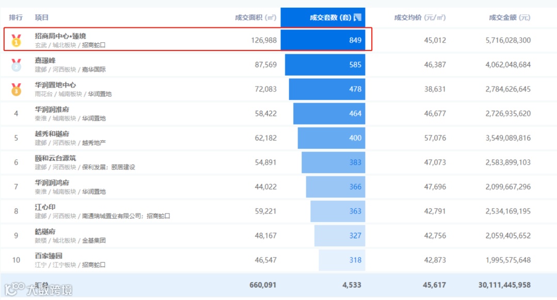Select amount 3,549,089,816

click(x=508, y=138)
